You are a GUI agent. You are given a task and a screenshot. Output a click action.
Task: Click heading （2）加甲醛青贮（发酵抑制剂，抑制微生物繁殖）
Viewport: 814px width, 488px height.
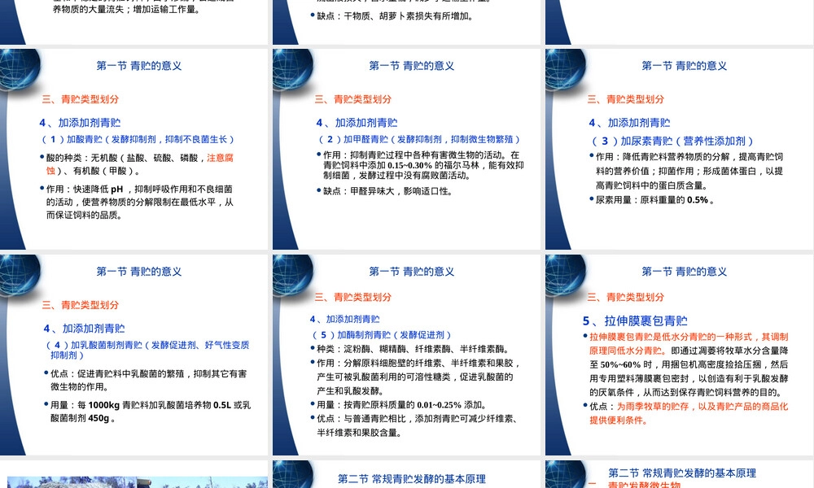pos(418,139)
